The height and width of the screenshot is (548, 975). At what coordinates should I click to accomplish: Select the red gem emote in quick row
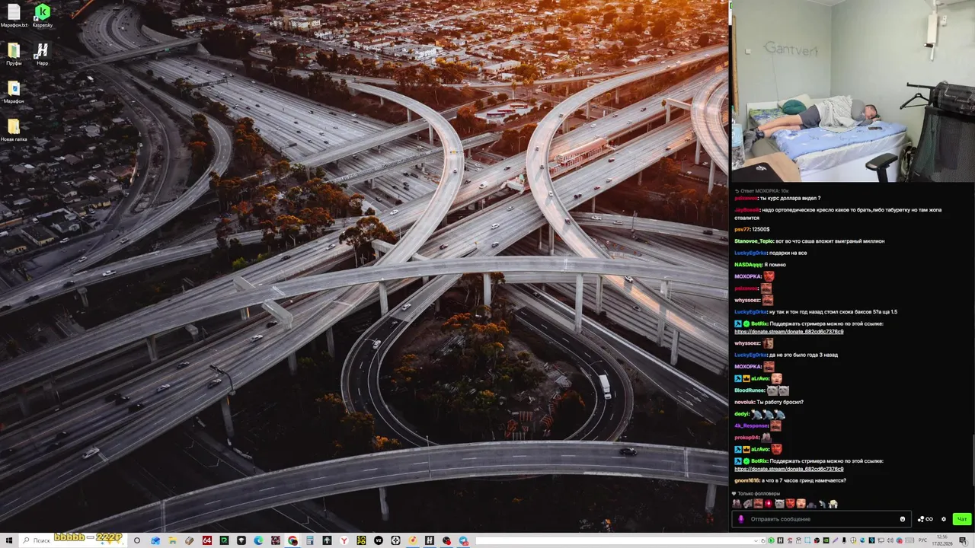click(x=769, y=504)
